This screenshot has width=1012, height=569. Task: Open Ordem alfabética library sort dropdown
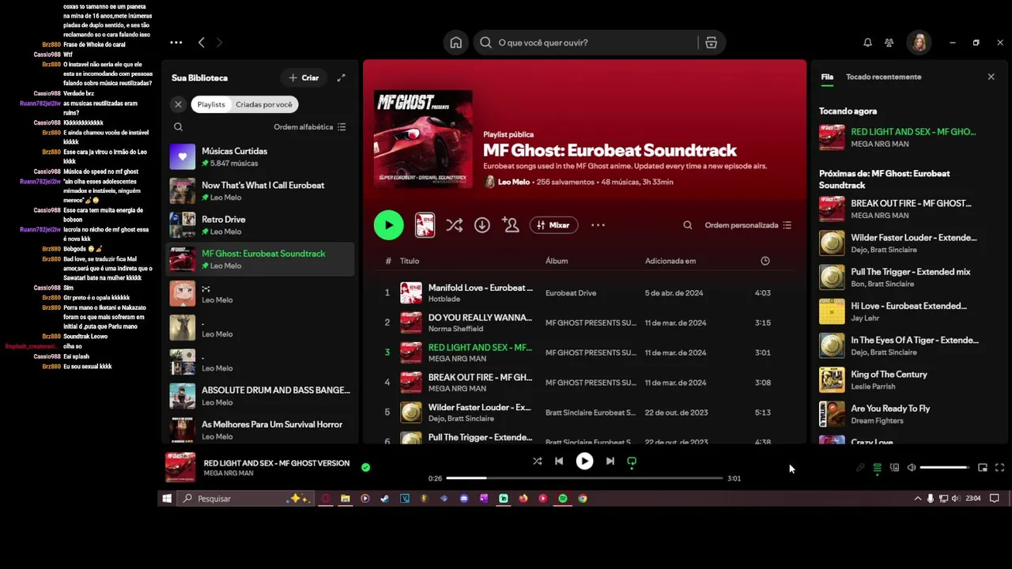(x=309, y=126)
